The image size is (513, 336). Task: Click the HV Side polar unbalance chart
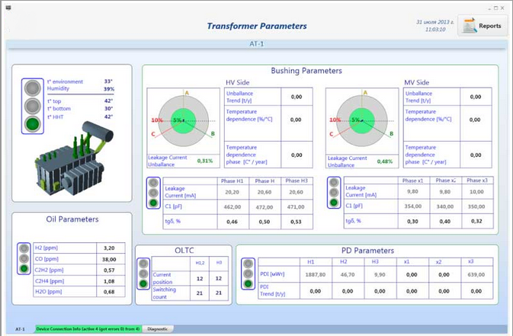point(183,120)
